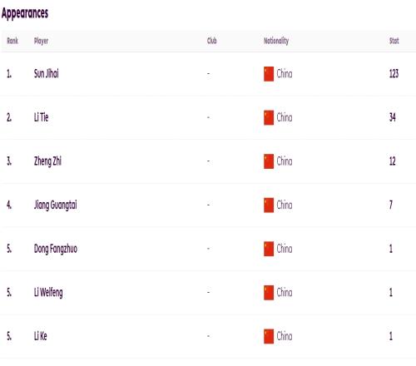The height and width of the screenshot is (366, 416).
Task: Click the Rank column header
Action: coord(12,41)
